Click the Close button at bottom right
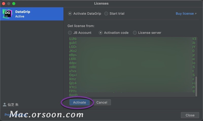 pos(190,115)
